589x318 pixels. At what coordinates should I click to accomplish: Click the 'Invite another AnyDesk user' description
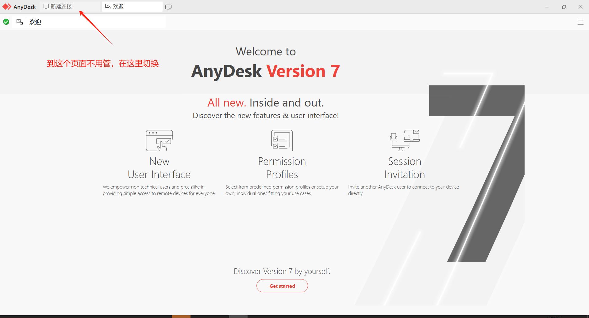point(403,190)
